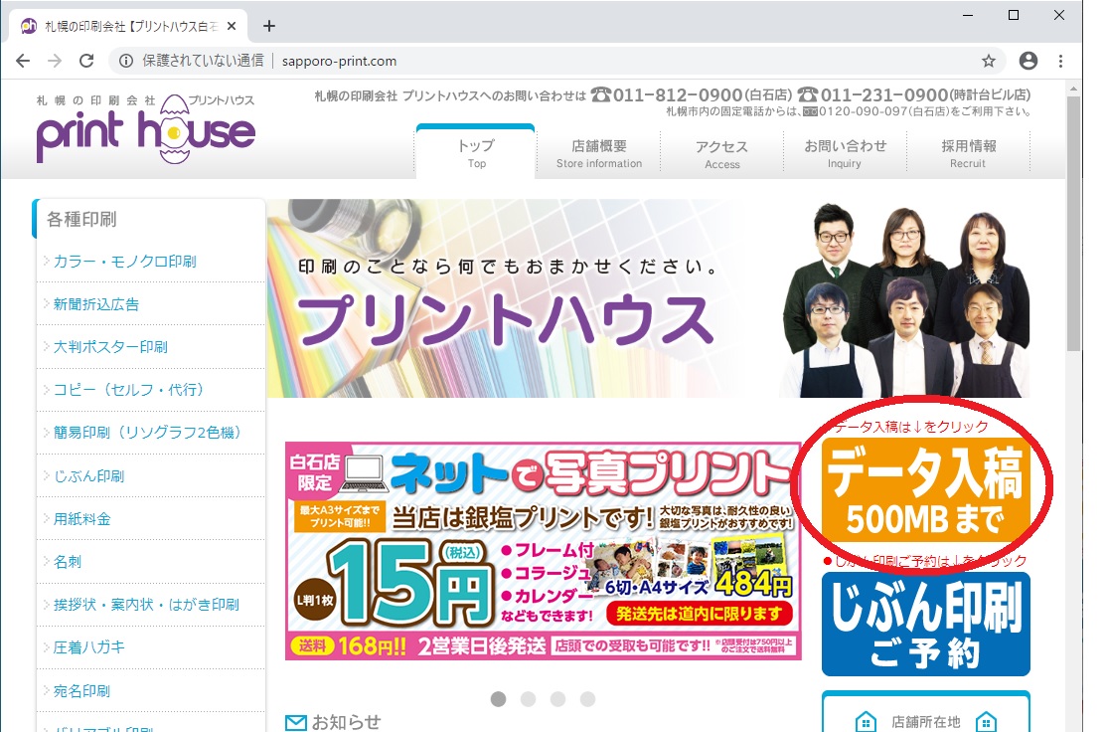The height and width of the screenshot is (732, 1107).
Task: Select the fourth carousel dot
Action: click(x=587, y=699)
